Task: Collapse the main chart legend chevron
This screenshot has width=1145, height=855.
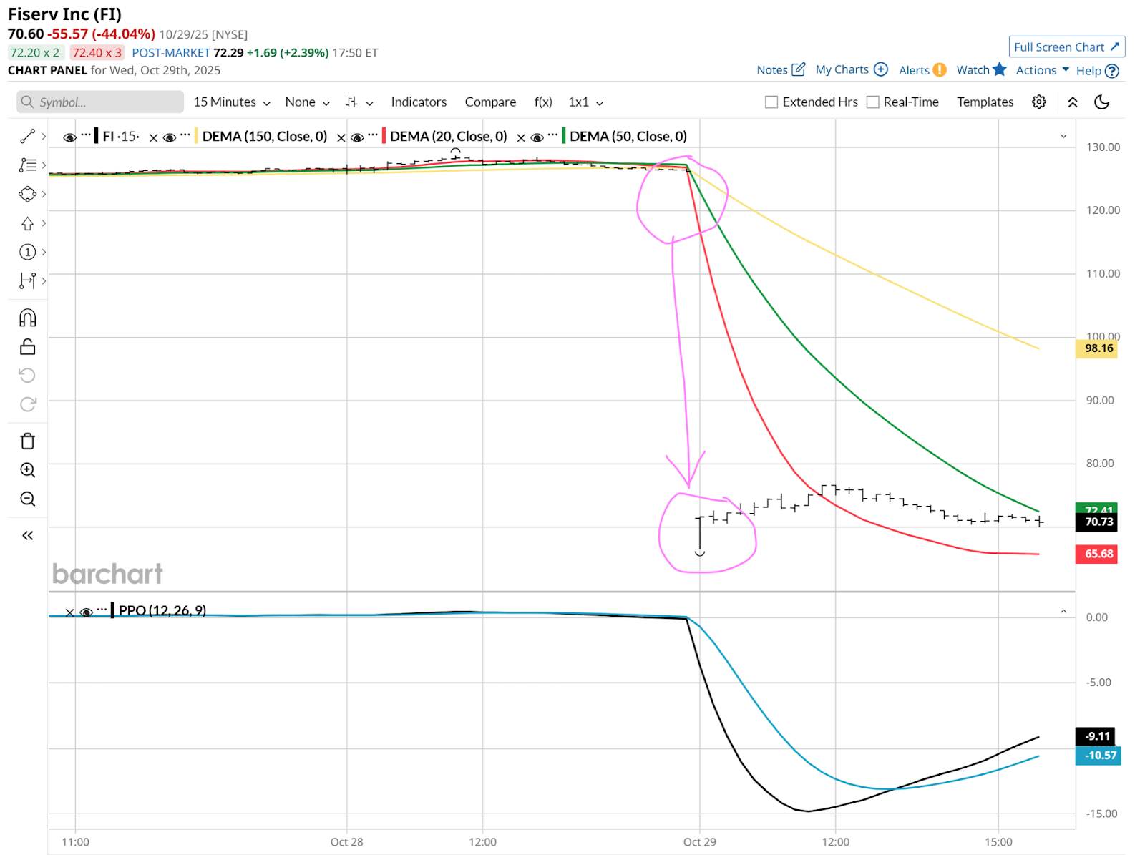Action: [x=1063, y=137]
